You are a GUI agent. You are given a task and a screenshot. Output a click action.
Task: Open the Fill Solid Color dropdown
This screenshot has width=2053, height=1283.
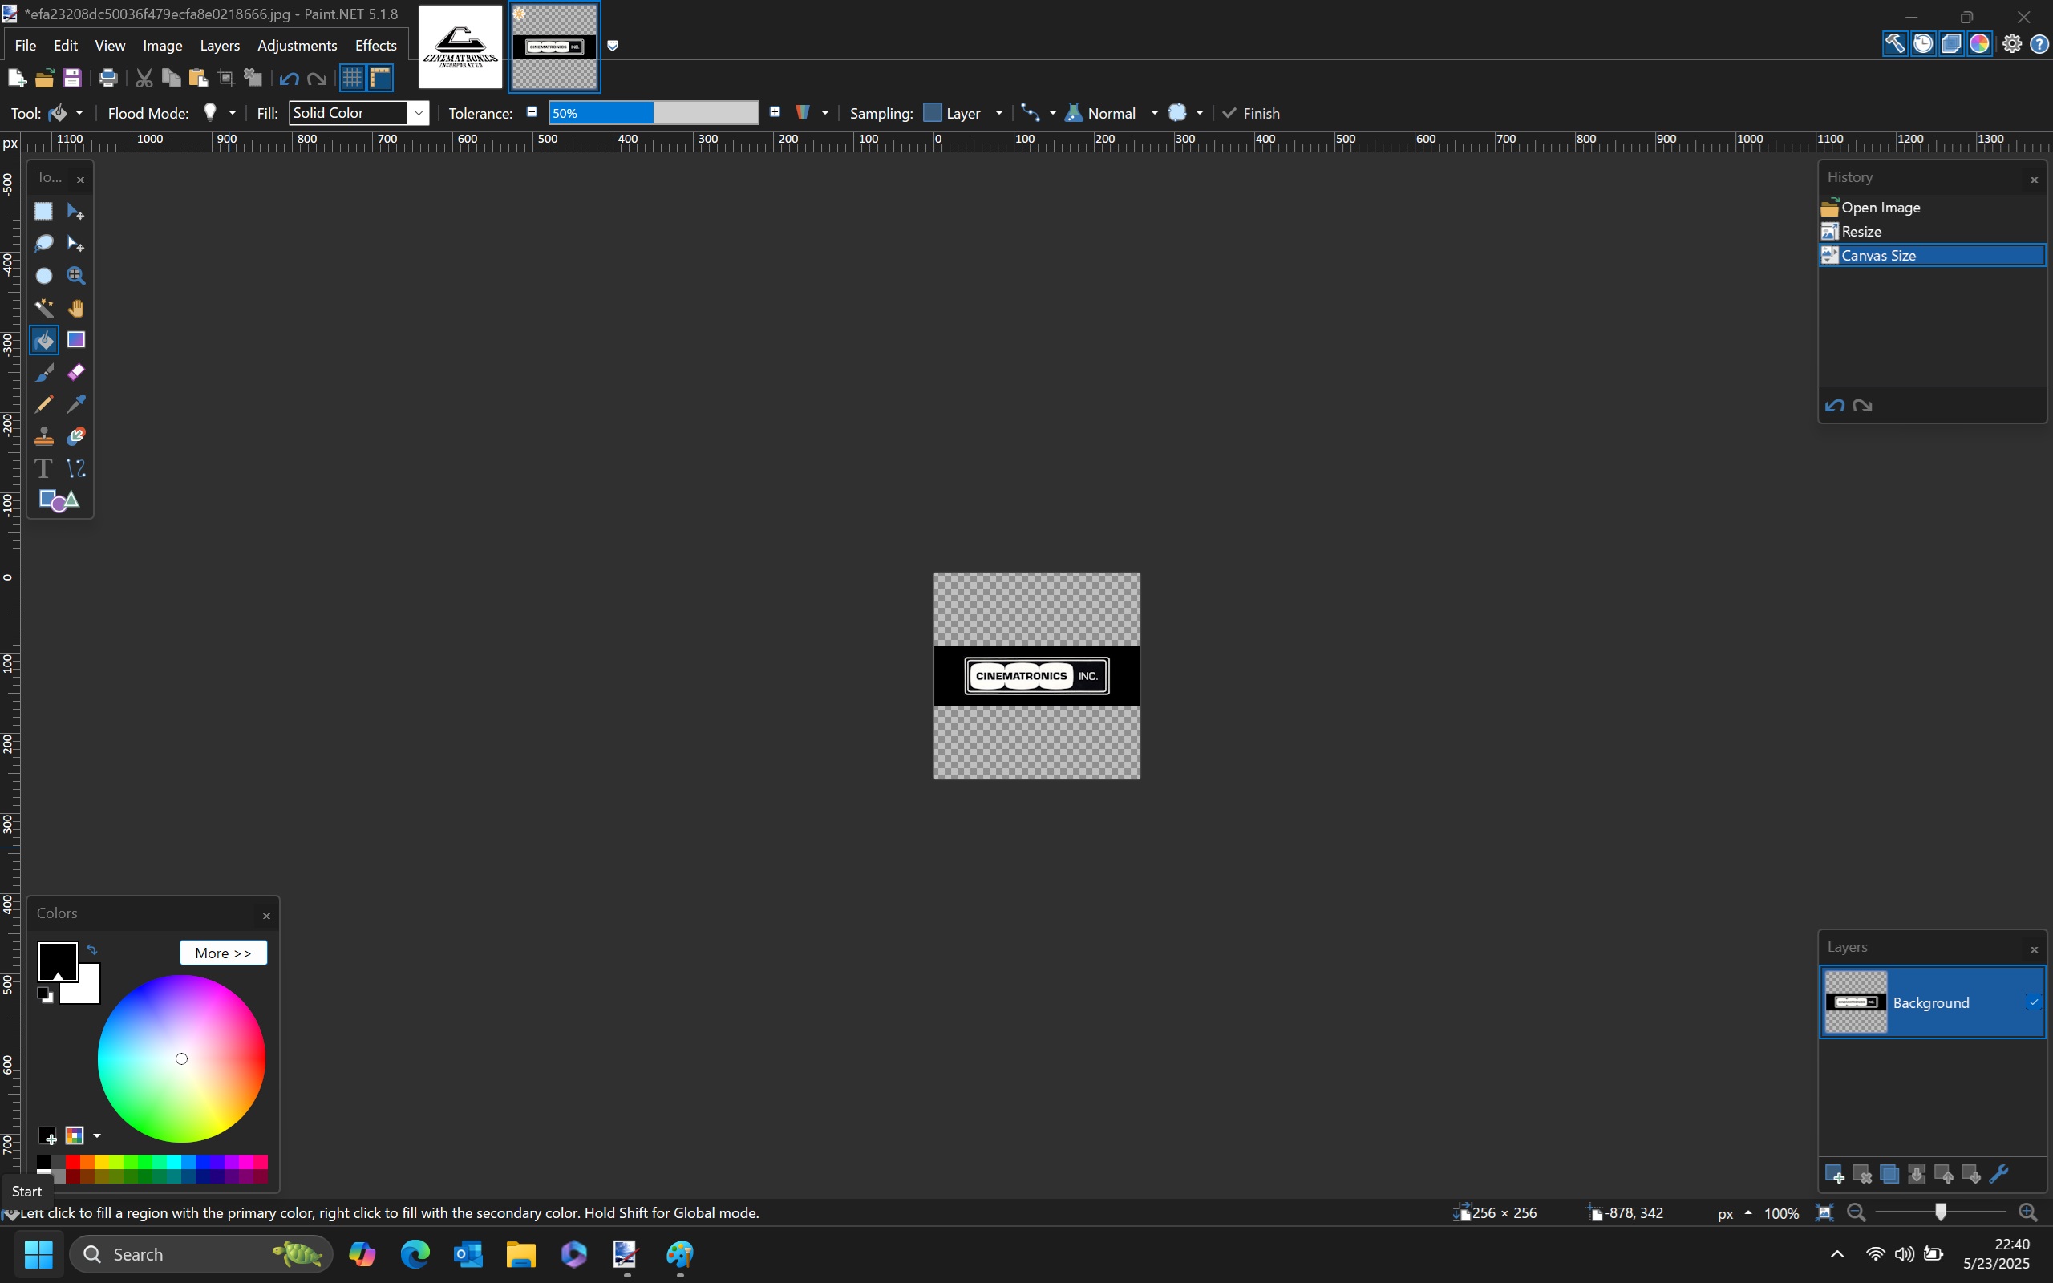(x=358, y=113)
